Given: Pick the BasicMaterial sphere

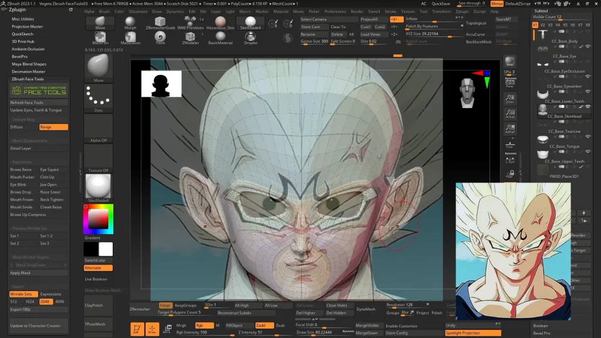Looking at the screenshot, I should 220,38.
